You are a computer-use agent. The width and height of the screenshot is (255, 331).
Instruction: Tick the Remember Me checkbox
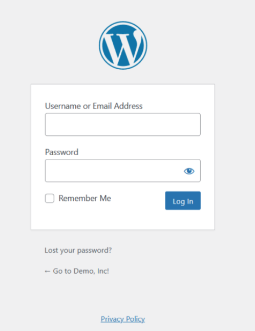pos(50,198)
